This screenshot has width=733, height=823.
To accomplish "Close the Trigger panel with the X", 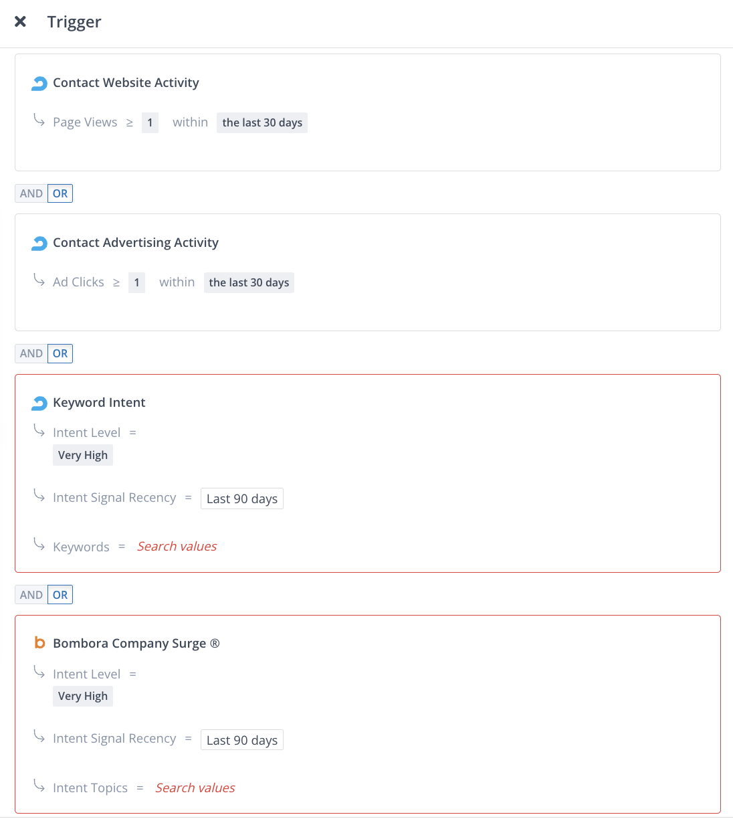I will (20, 21).
